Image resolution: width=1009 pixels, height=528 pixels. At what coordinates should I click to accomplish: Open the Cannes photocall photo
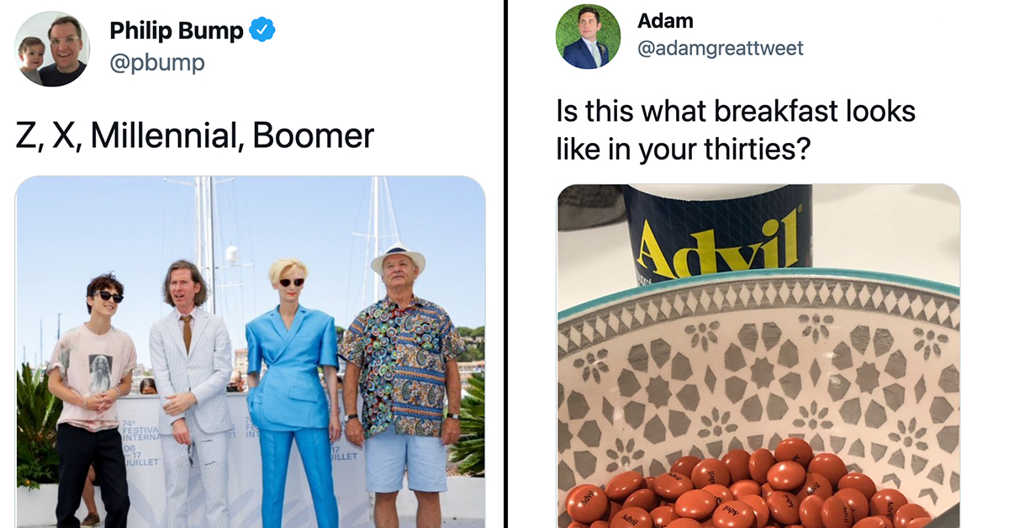tap(251, 351)
